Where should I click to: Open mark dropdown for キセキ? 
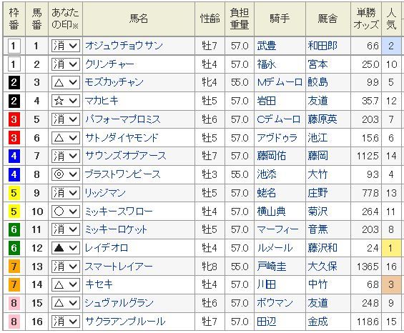coord(66,284)
